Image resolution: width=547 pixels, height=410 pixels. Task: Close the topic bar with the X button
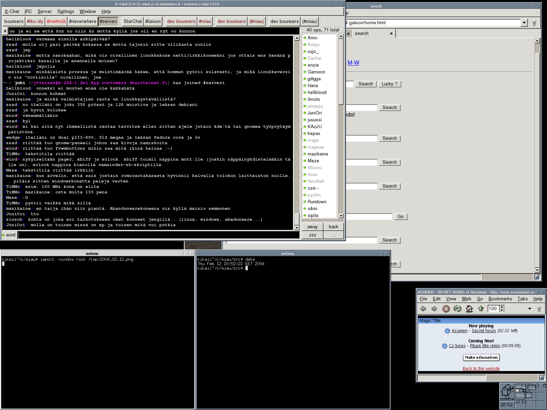(5, 31)
